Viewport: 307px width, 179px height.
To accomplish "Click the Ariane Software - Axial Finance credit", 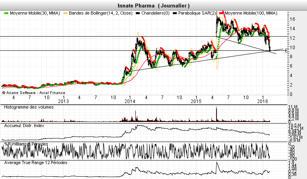I will tap(33, 93).
